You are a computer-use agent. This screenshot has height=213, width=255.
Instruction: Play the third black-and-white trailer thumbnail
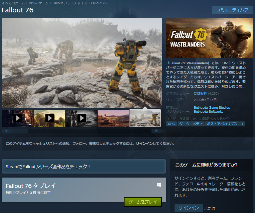81,118
